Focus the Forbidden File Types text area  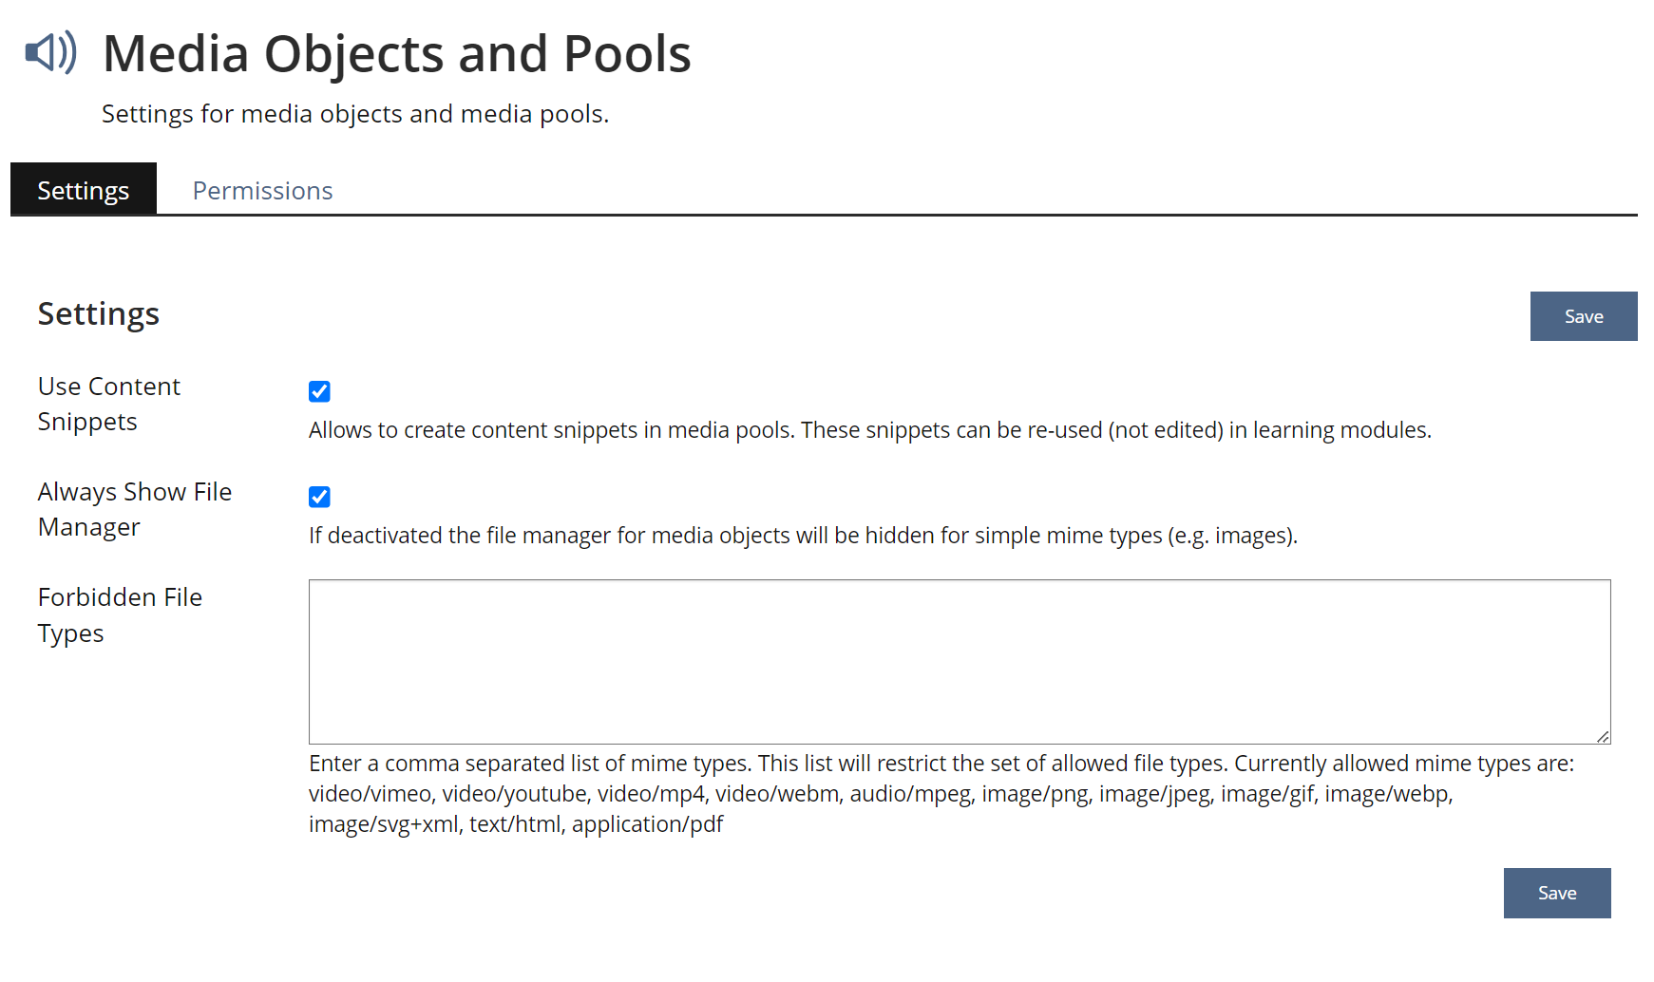tap(959, 661)
